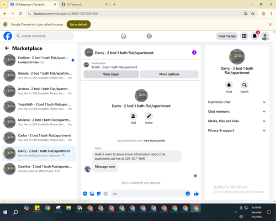Choose a sticker in the composer
276x221 pixels.
(x=99, y=193)
